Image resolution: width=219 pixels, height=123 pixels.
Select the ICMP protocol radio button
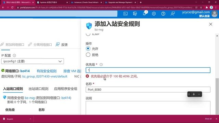coord(88,34)
